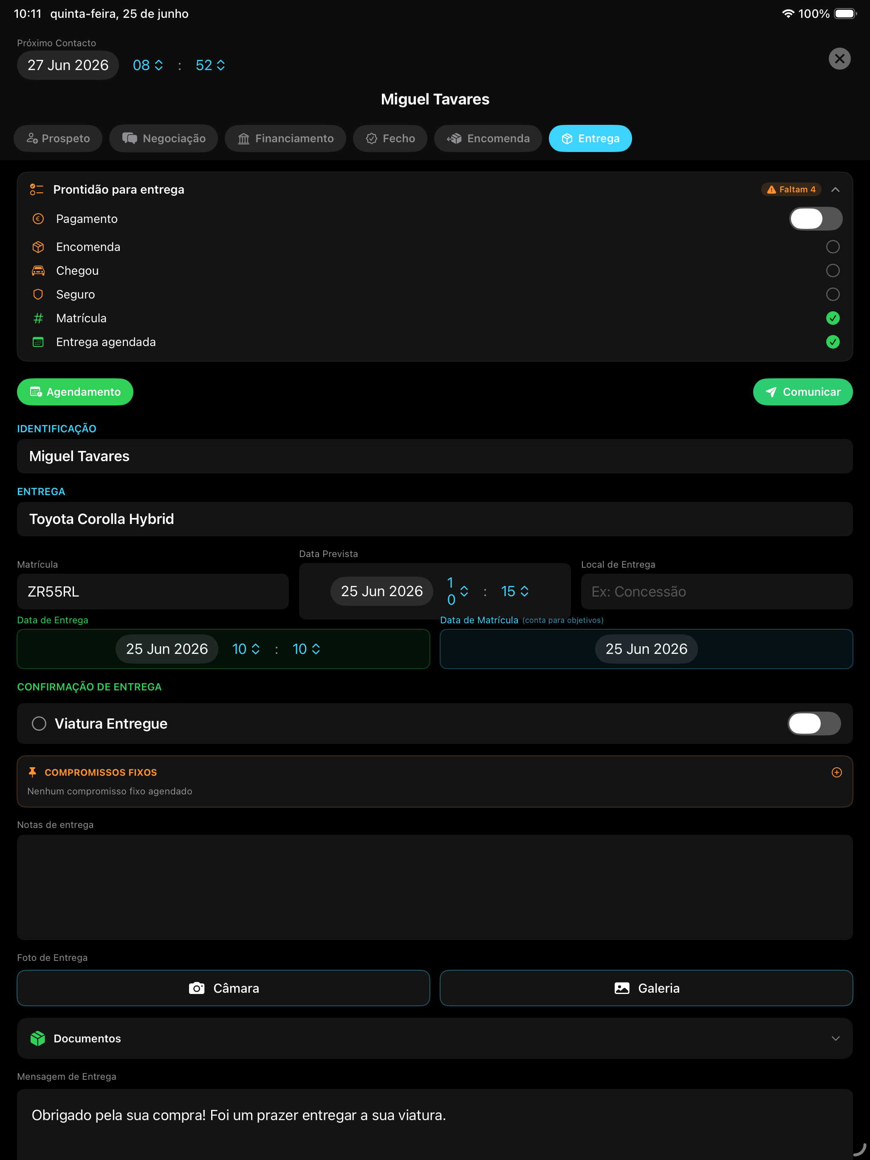
Task: Open Data de Matrícula date picker
Action: pyautogui.click(x=646, y=649)
